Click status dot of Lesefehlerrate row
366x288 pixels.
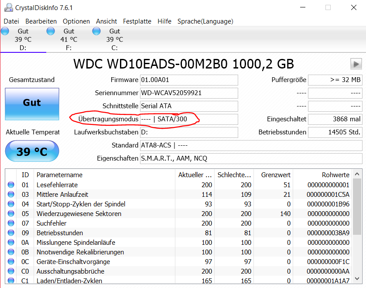tap(11, 185)
